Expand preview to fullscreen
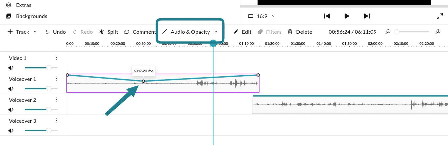The width and height of the screenshot is (448, 145). point(439,16)
